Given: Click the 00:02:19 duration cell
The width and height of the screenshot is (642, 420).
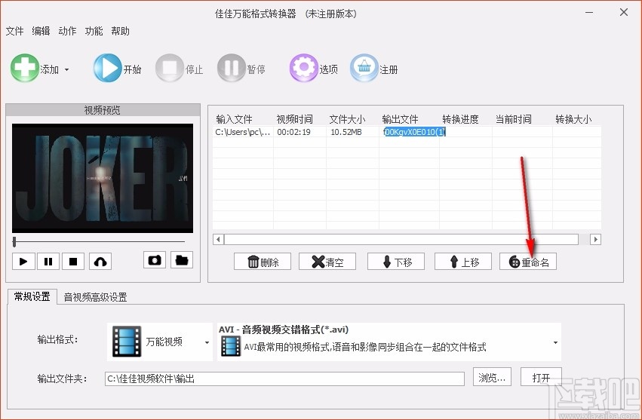Looking at the screenshot, I should [x=294, y=132].
